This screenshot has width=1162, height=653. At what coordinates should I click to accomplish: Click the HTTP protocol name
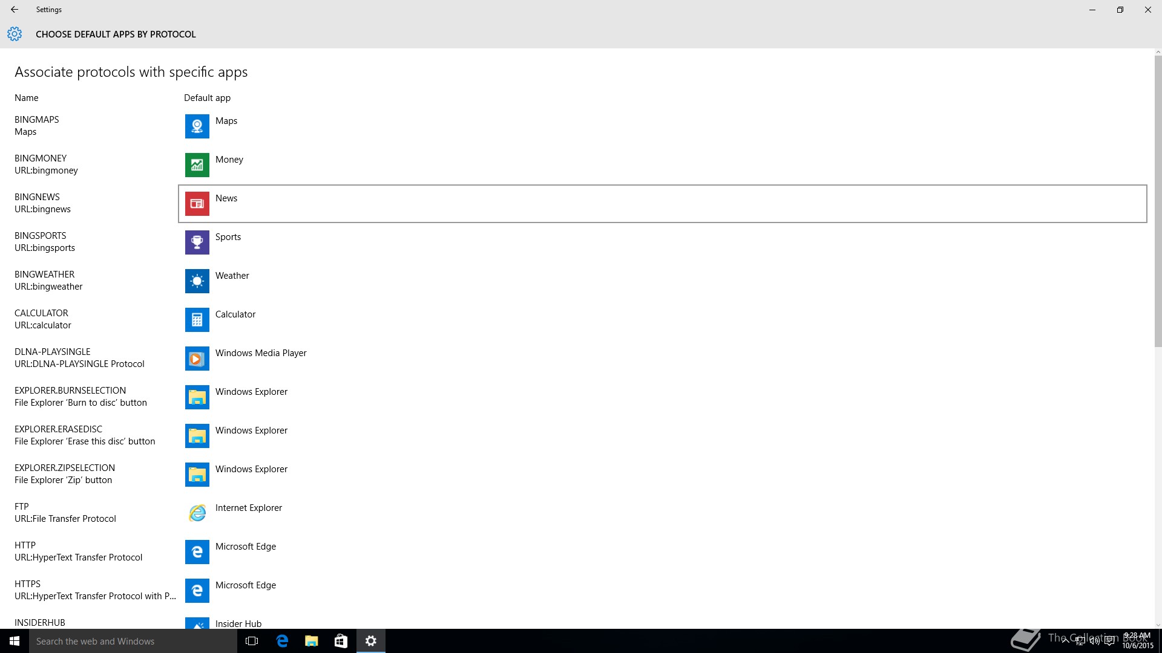point(25,545)
